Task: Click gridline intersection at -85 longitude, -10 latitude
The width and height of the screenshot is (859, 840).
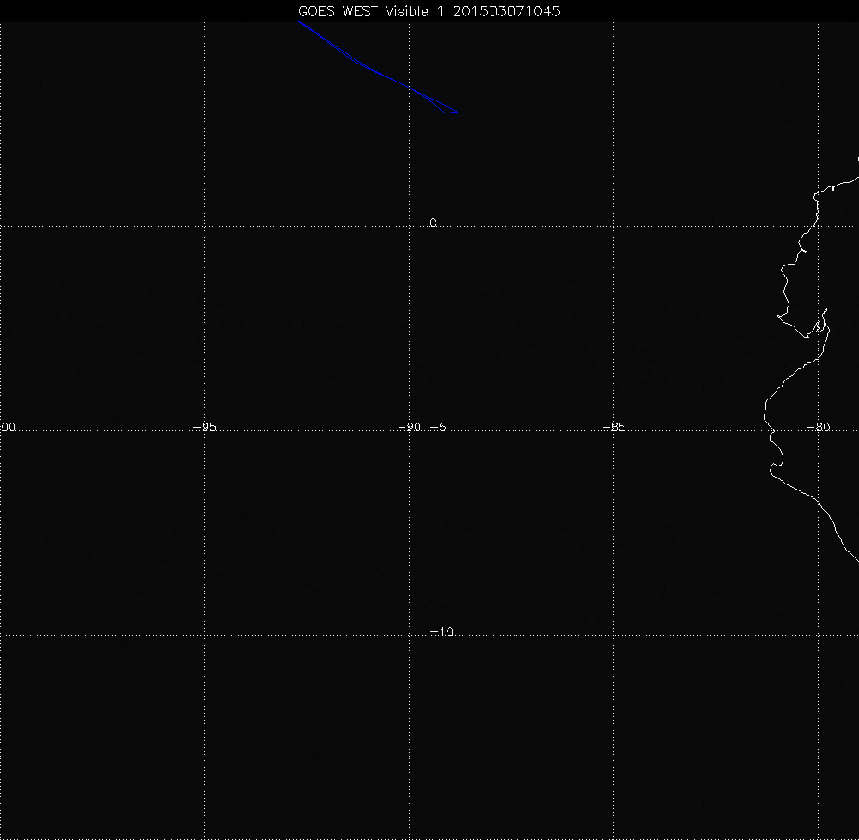Action: (613, 636)
